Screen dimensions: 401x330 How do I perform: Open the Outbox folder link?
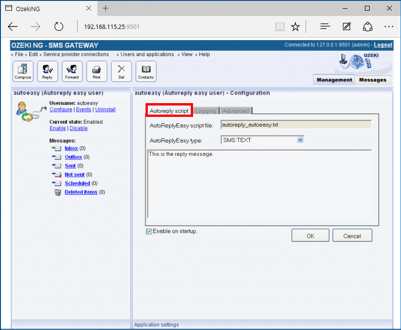click(73, 157)
